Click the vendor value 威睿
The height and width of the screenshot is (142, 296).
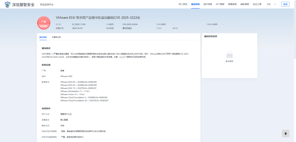tap(62, 71)
